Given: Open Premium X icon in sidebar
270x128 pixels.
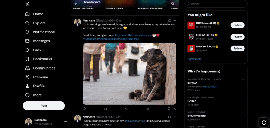Looking at the screenshot, I should pos(27,77).
